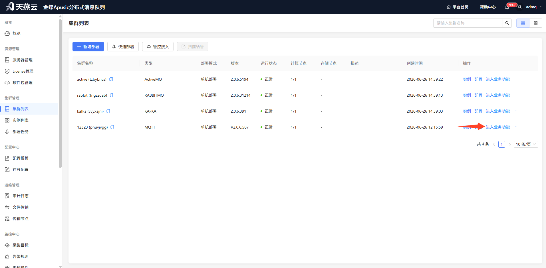Open more actions ellipsis for rabbit cluster

(515, 95)
